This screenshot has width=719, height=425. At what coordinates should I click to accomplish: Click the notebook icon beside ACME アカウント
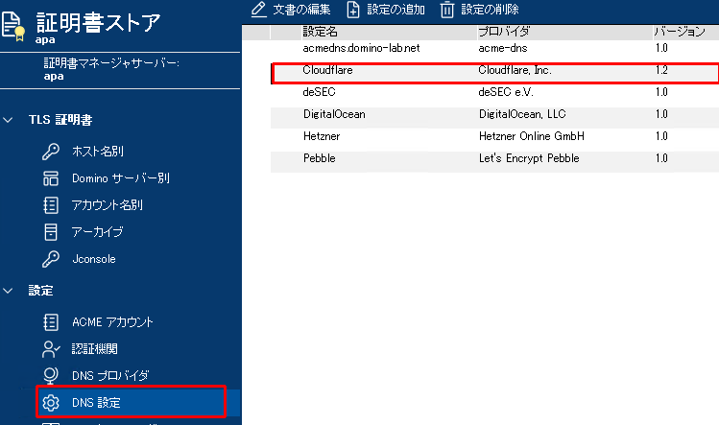pyautogui.click(x=51, y=322)
